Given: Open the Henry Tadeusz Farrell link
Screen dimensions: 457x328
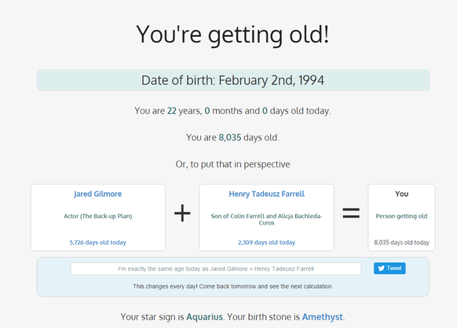Looking at the screenshot, I should [x=266, y=194].
